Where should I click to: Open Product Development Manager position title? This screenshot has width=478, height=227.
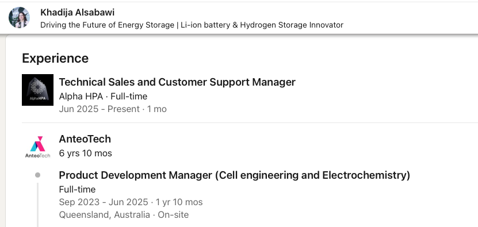[235, 175]
